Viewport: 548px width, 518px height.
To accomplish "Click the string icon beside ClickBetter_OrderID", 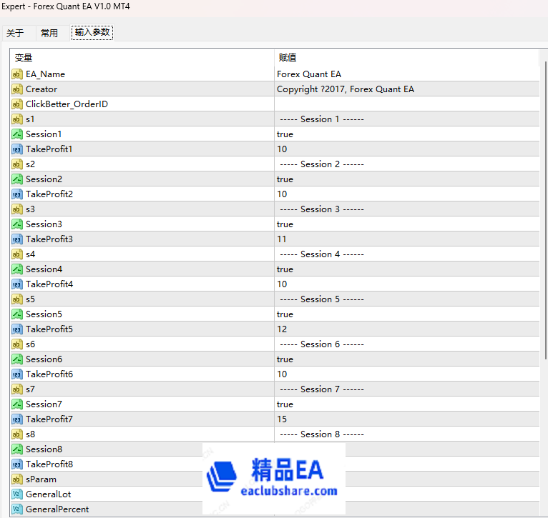I will [x=16, y=104].
